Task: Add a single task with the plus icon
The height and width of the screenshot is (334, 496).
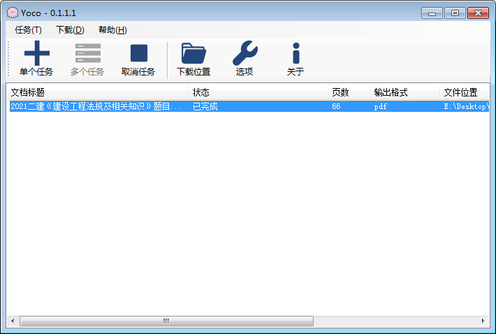Action: click(x=37, y=53)
